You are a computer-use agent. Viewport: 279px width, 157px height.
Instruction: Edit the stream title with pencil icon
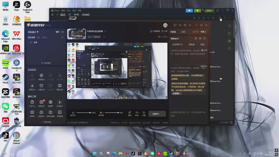pos(106,31)
